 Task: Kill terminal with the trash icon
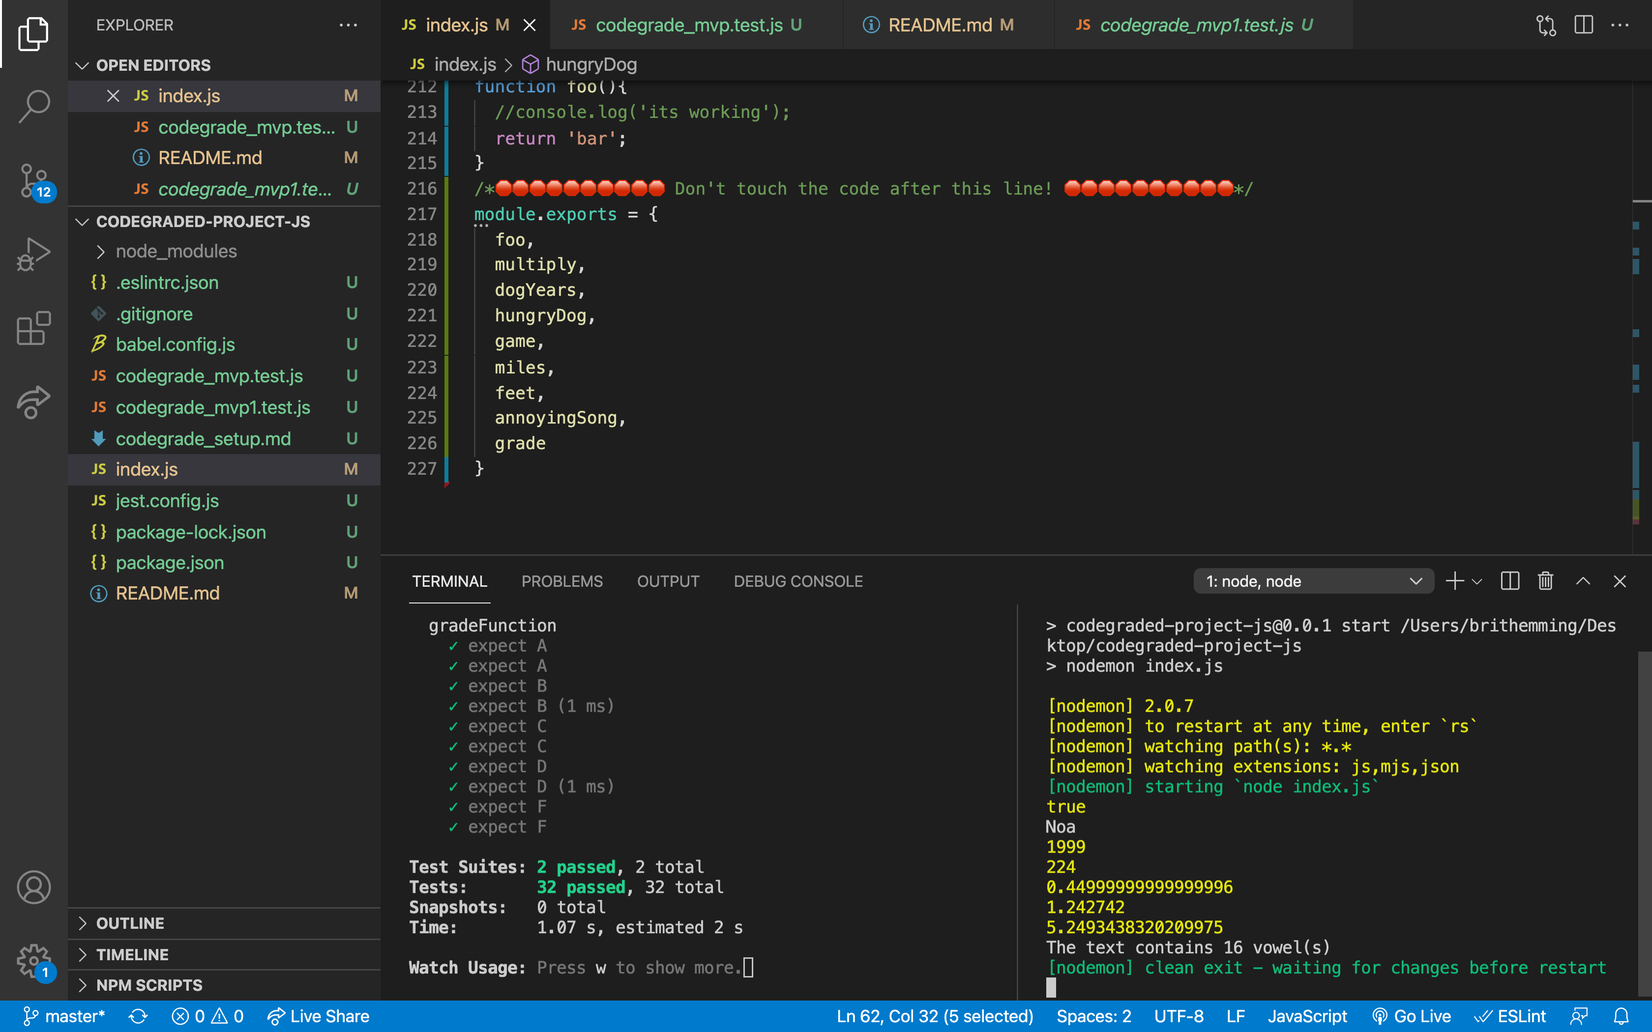pyautogui.click(x=1545, y=581)
